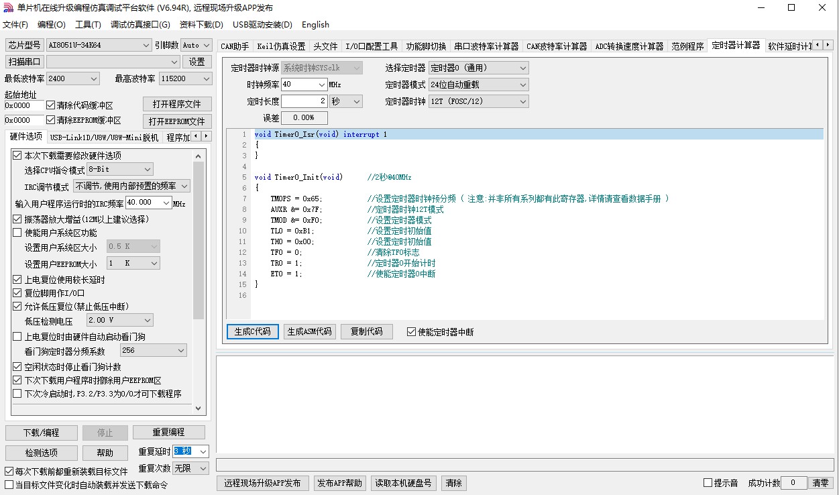Viewport: 839px width, 495px height.
Task: Click 读取本机硬盘号 button
Action: point(404,483)
